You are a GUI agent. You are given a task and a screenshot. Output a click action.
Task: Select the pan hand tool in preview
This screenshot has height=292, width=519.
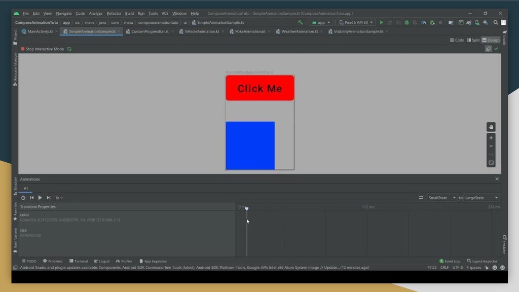tap(491, 127)
